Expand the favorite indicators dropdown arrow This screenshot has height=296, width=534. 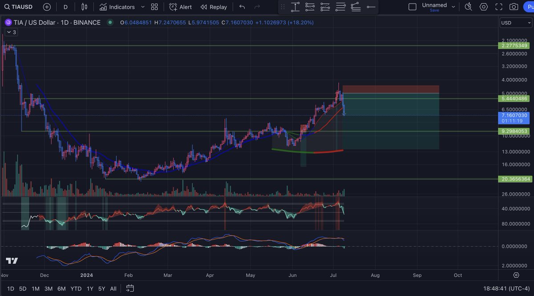142,7
